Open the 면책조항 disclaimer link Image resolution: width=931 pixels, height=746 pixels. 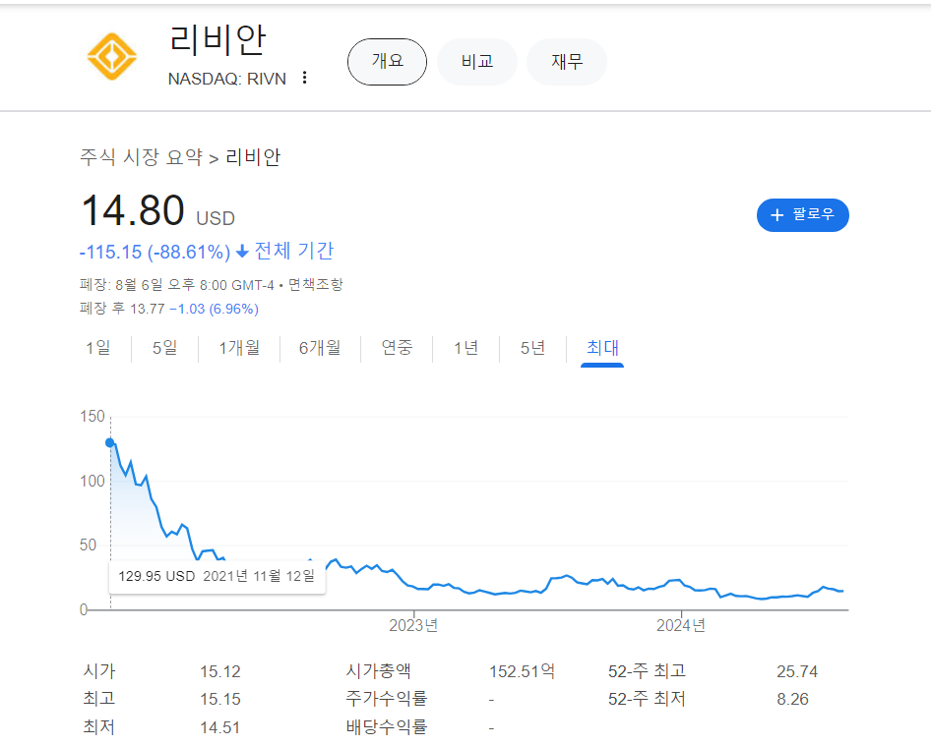pos(316,285)
